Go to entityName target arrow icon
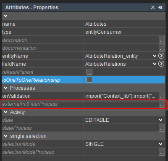Viewport: 168px width, 161px height. [x=161, y=56]
